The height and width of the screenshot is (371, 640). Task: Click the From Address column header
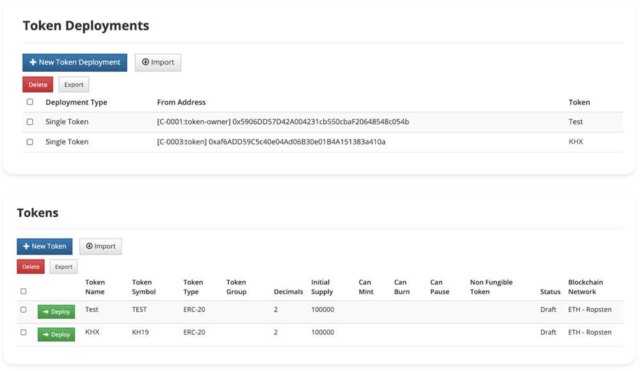click(x=181, y=102)
